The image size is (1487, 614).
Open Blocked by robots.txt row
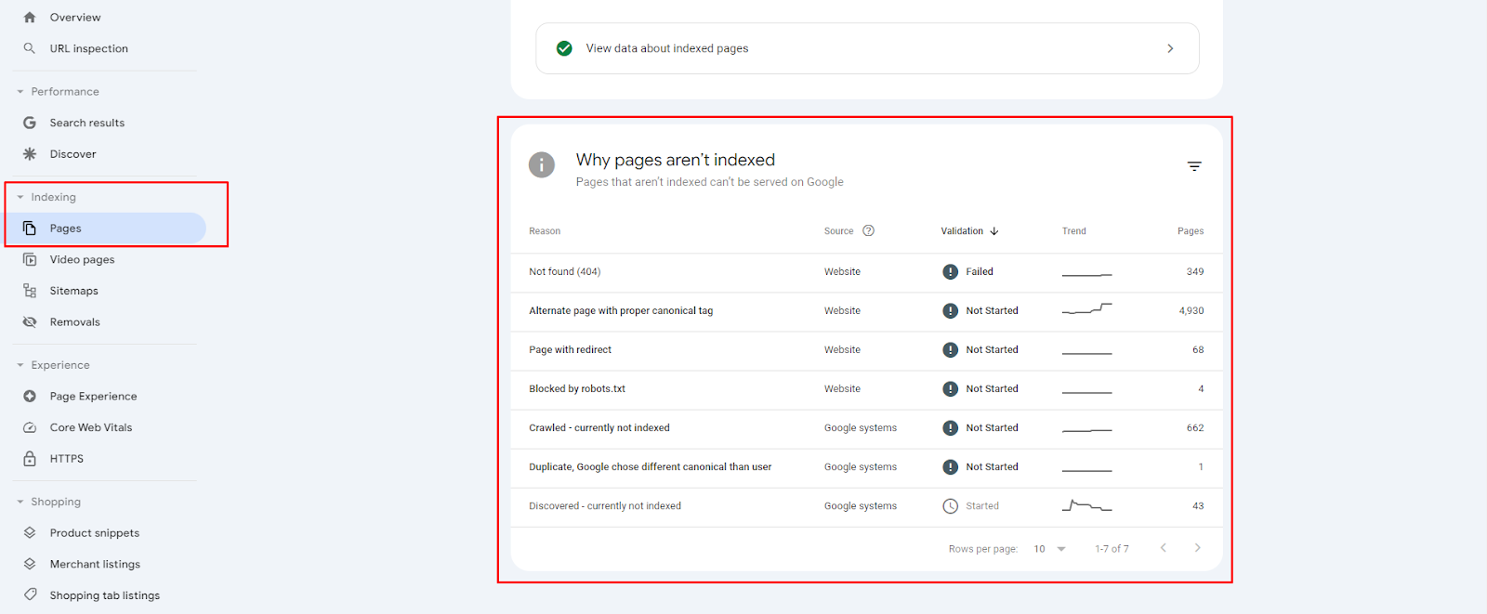click(866, 389)
